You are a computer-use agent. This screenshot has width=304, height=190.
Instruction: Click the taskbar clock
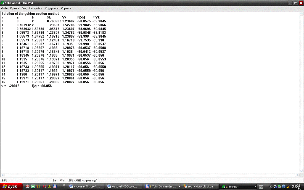click(297, 187)
